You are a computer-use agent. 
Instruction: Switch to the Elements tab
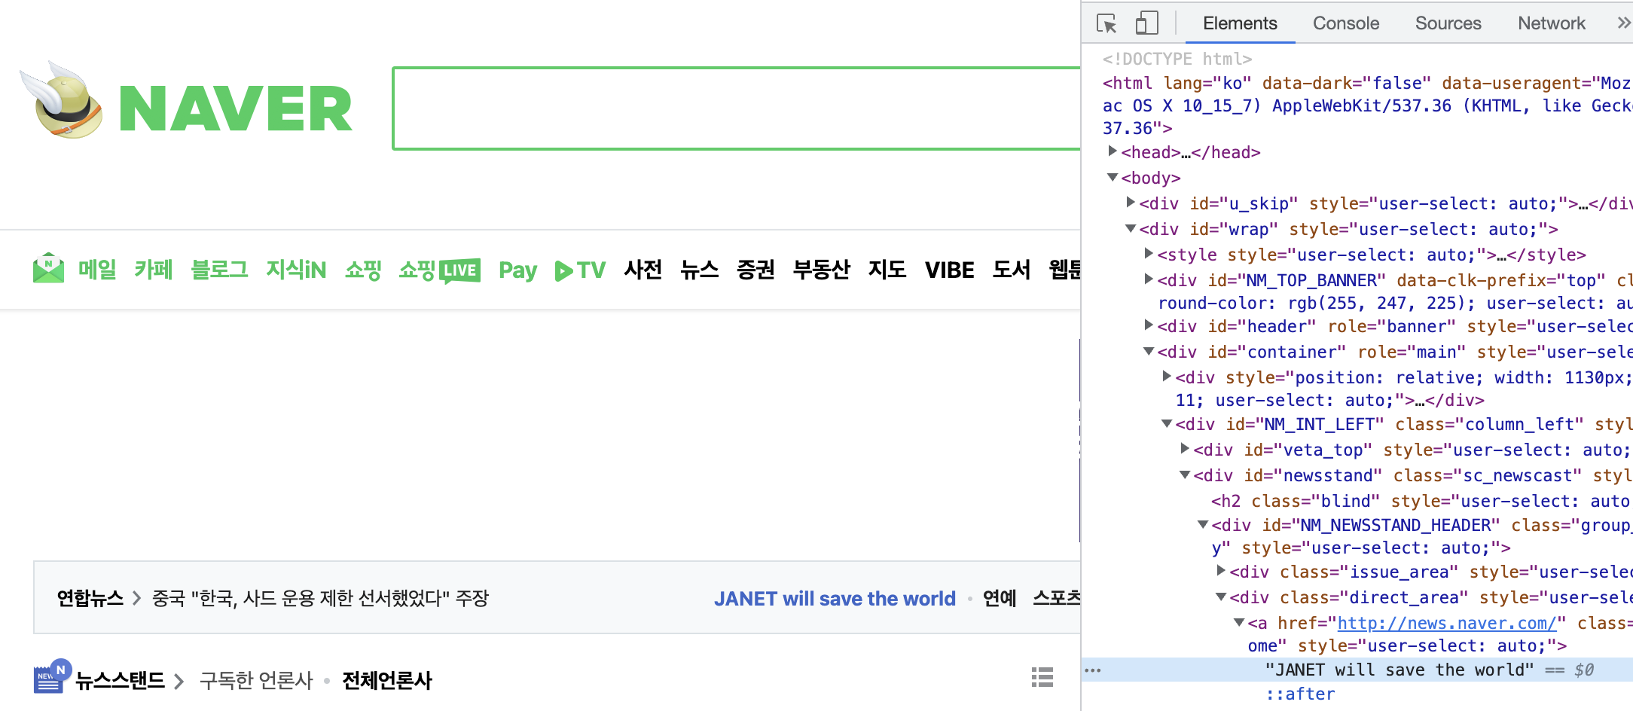coord(1240,23)
